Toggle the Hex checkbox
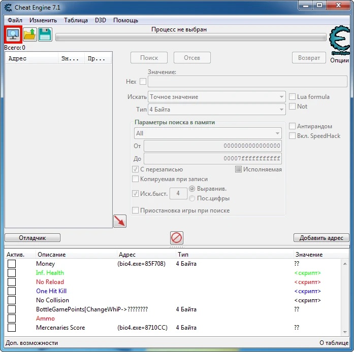354x352 pixels. point(143,81)
